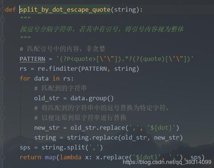
Task: Toggle fold marker beside the '# 以便还原到原字符串进行替换' comment
Action: tap(3, 118)
